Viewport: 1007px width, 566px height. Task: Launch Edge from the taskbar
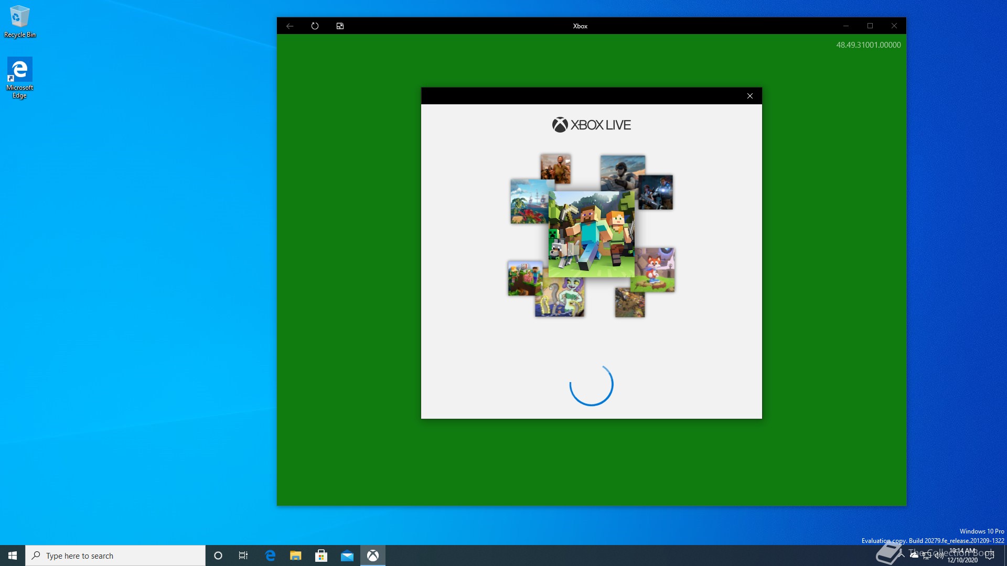pyautogui.click(x=270, y=556)
